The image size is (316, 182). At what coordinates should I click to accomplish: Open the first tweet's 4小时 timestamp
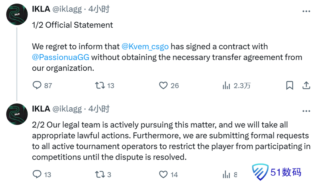tap(99, 9)
